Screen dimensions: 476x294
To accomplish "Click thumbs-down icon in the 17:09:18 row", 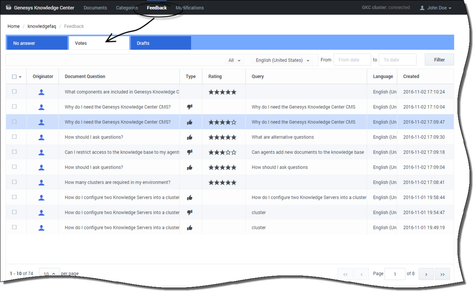I will pyautogui.click(x=190, y=152).
